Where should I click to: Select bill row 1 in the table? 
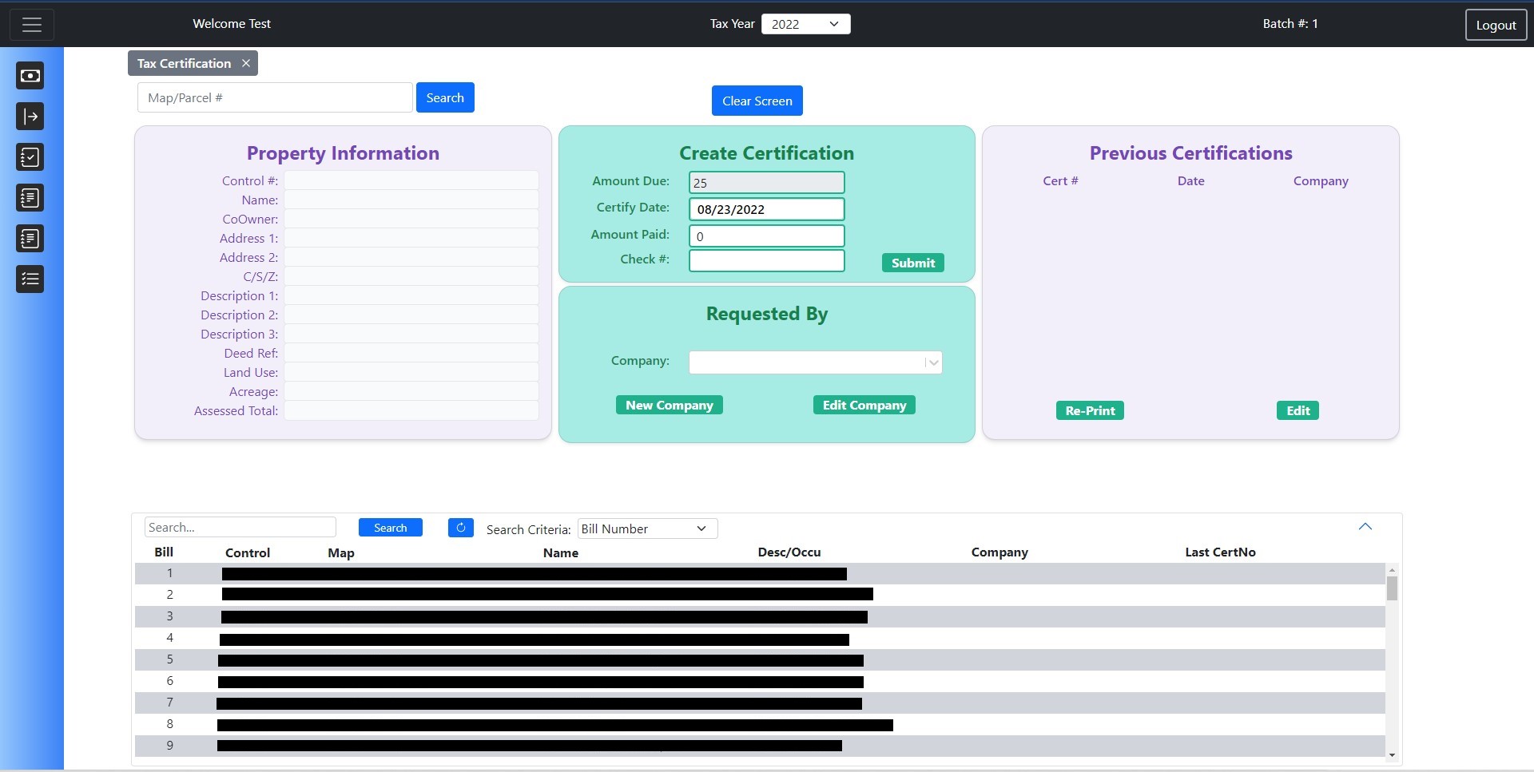click(760, 573)
